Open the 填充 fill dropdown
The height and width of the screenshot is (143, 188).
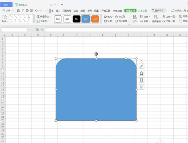[x=109, y=17]
